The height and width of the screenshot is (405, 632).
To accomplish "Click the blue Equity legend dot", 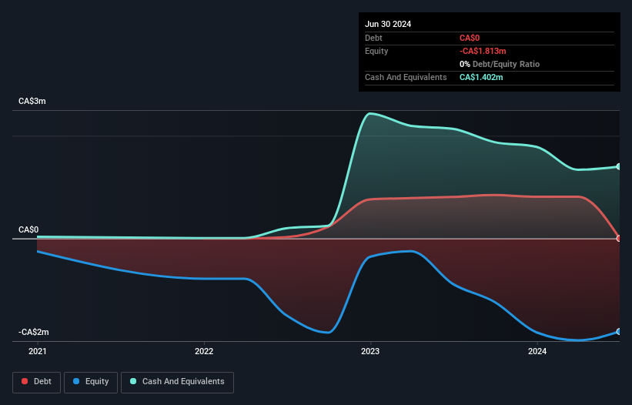I will (x=76, y=381).
